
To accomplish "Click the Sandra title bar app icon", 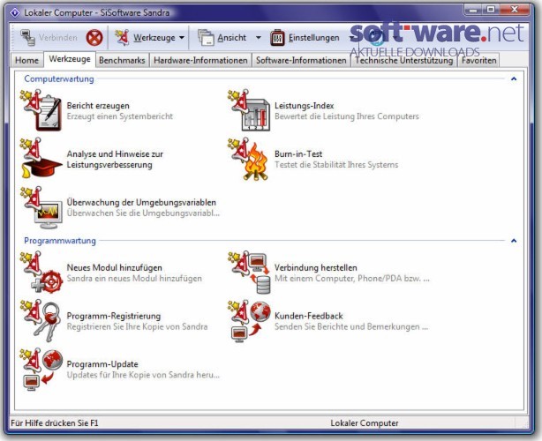I will point(14,12).
